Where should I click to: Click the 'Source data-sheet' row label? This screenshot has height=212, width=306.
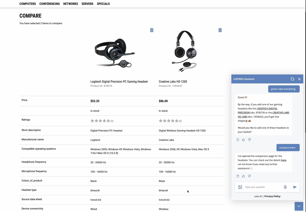pos(32,199)
